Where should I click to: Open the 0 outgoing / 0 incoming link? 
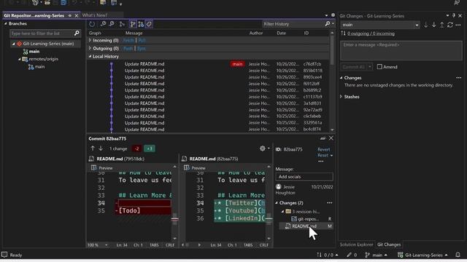point(371,33)
